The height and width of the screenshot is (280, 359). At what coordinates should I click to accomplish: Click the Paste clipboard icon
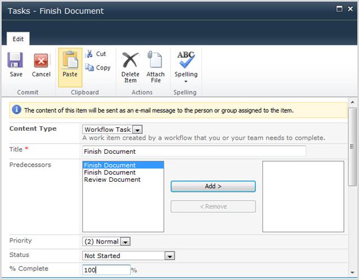click(70, 60)
